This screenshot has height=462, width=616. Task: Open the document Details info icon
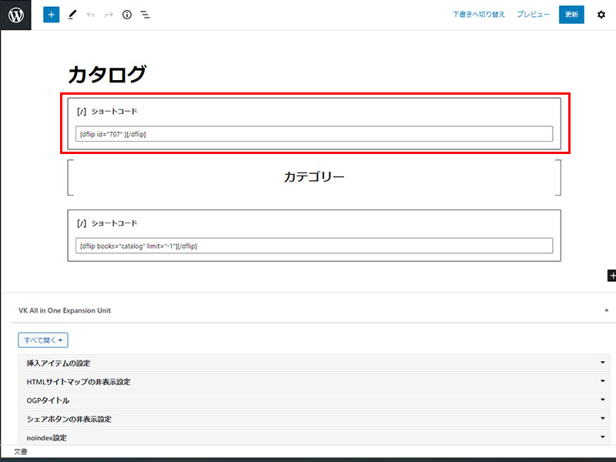point(127,15)
